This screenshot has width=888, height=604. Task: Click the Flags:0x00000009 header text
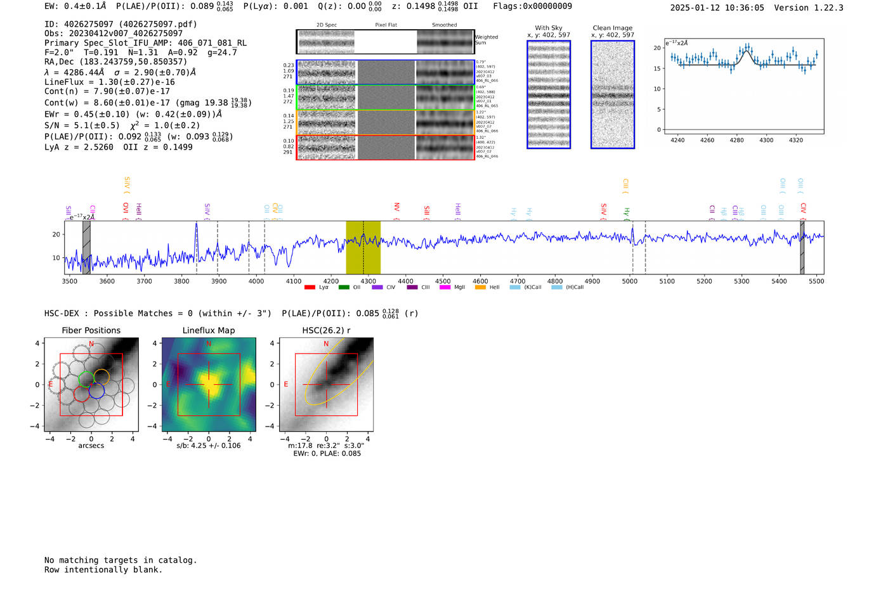(x=532, y=6)
